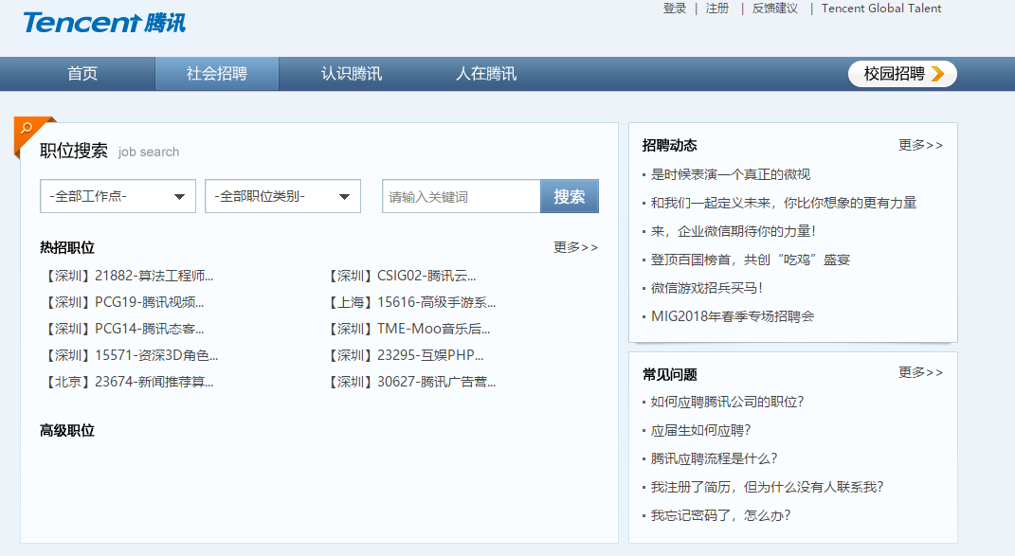Open job 15571-资深3D角色 listing
The image size is (1015, 556).
click(x=130, y=355)
